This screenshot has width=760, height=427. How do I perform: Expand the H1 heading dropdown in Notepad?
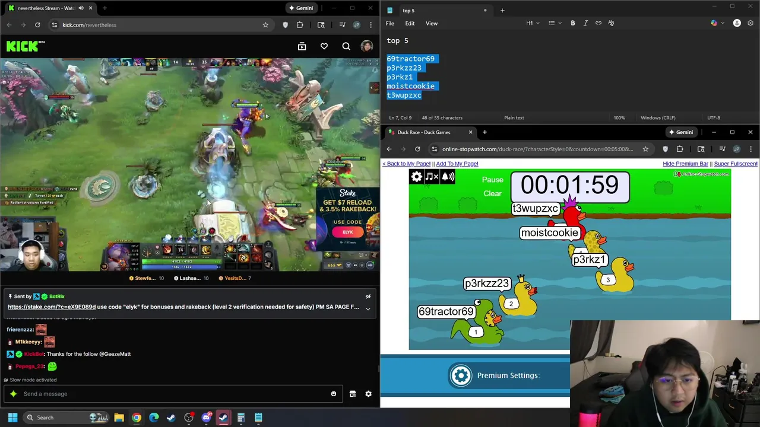[533, 23]
